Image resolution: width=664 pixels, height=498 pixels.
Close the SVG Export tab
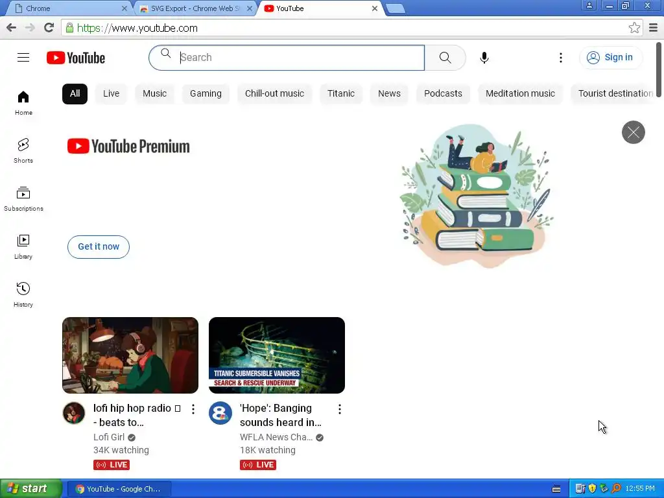click(x=250, y=8)
